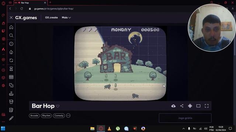This screenshot has height=132, width=236.
Task: Open the joystick arcade icon in sidebar
Action: 11,93
